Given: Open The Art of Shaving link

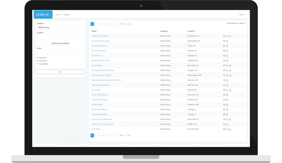Looking at the screenshot, I should (99, 51).
